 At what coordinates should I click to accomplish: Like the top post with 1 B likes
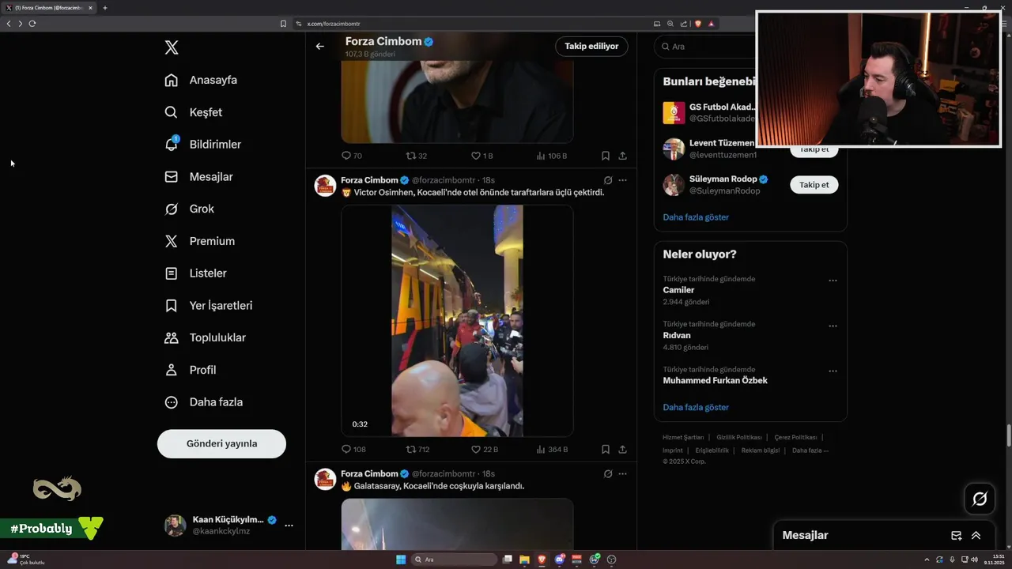click(481, 156)
